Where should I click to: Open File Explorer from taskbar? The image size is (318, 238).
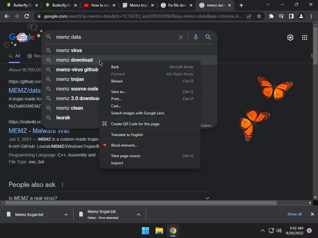coord(159,231)
